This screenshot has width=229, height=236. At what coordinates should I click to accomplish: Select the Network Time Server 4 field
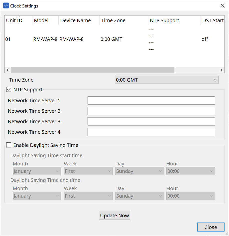point(151,132)
